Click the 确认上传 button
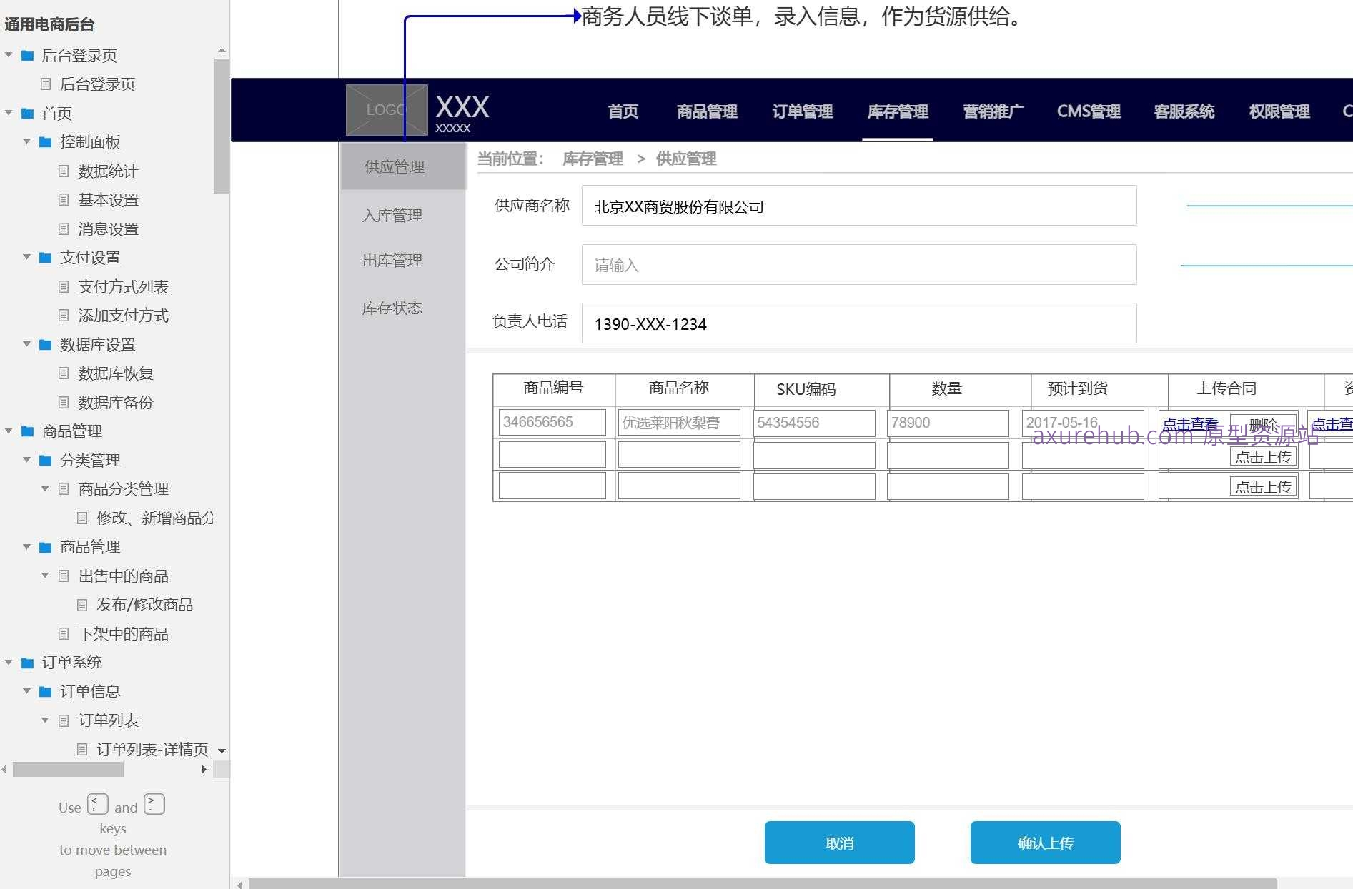The height and width of the screenshot is (889, 1353). pyautogui.click(x=1045, y=843)
